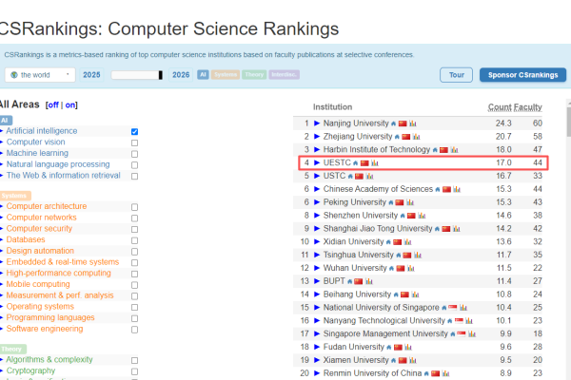Uncheck the Artificial intelligence checkbox
Viewport: 571px width, 380px height.
coord(134,131)
